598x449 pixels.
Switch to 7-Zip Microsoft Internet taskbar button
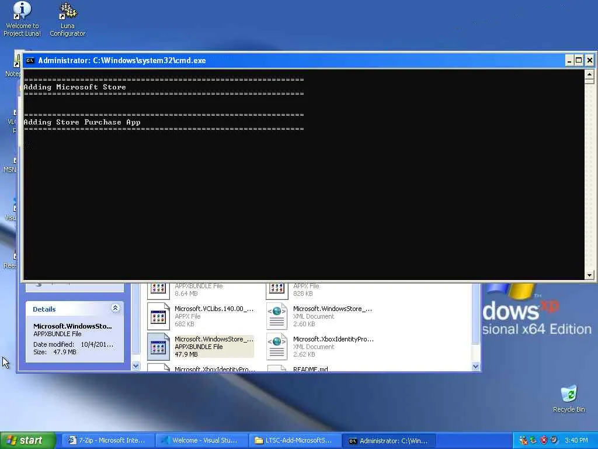pos(107,440)
